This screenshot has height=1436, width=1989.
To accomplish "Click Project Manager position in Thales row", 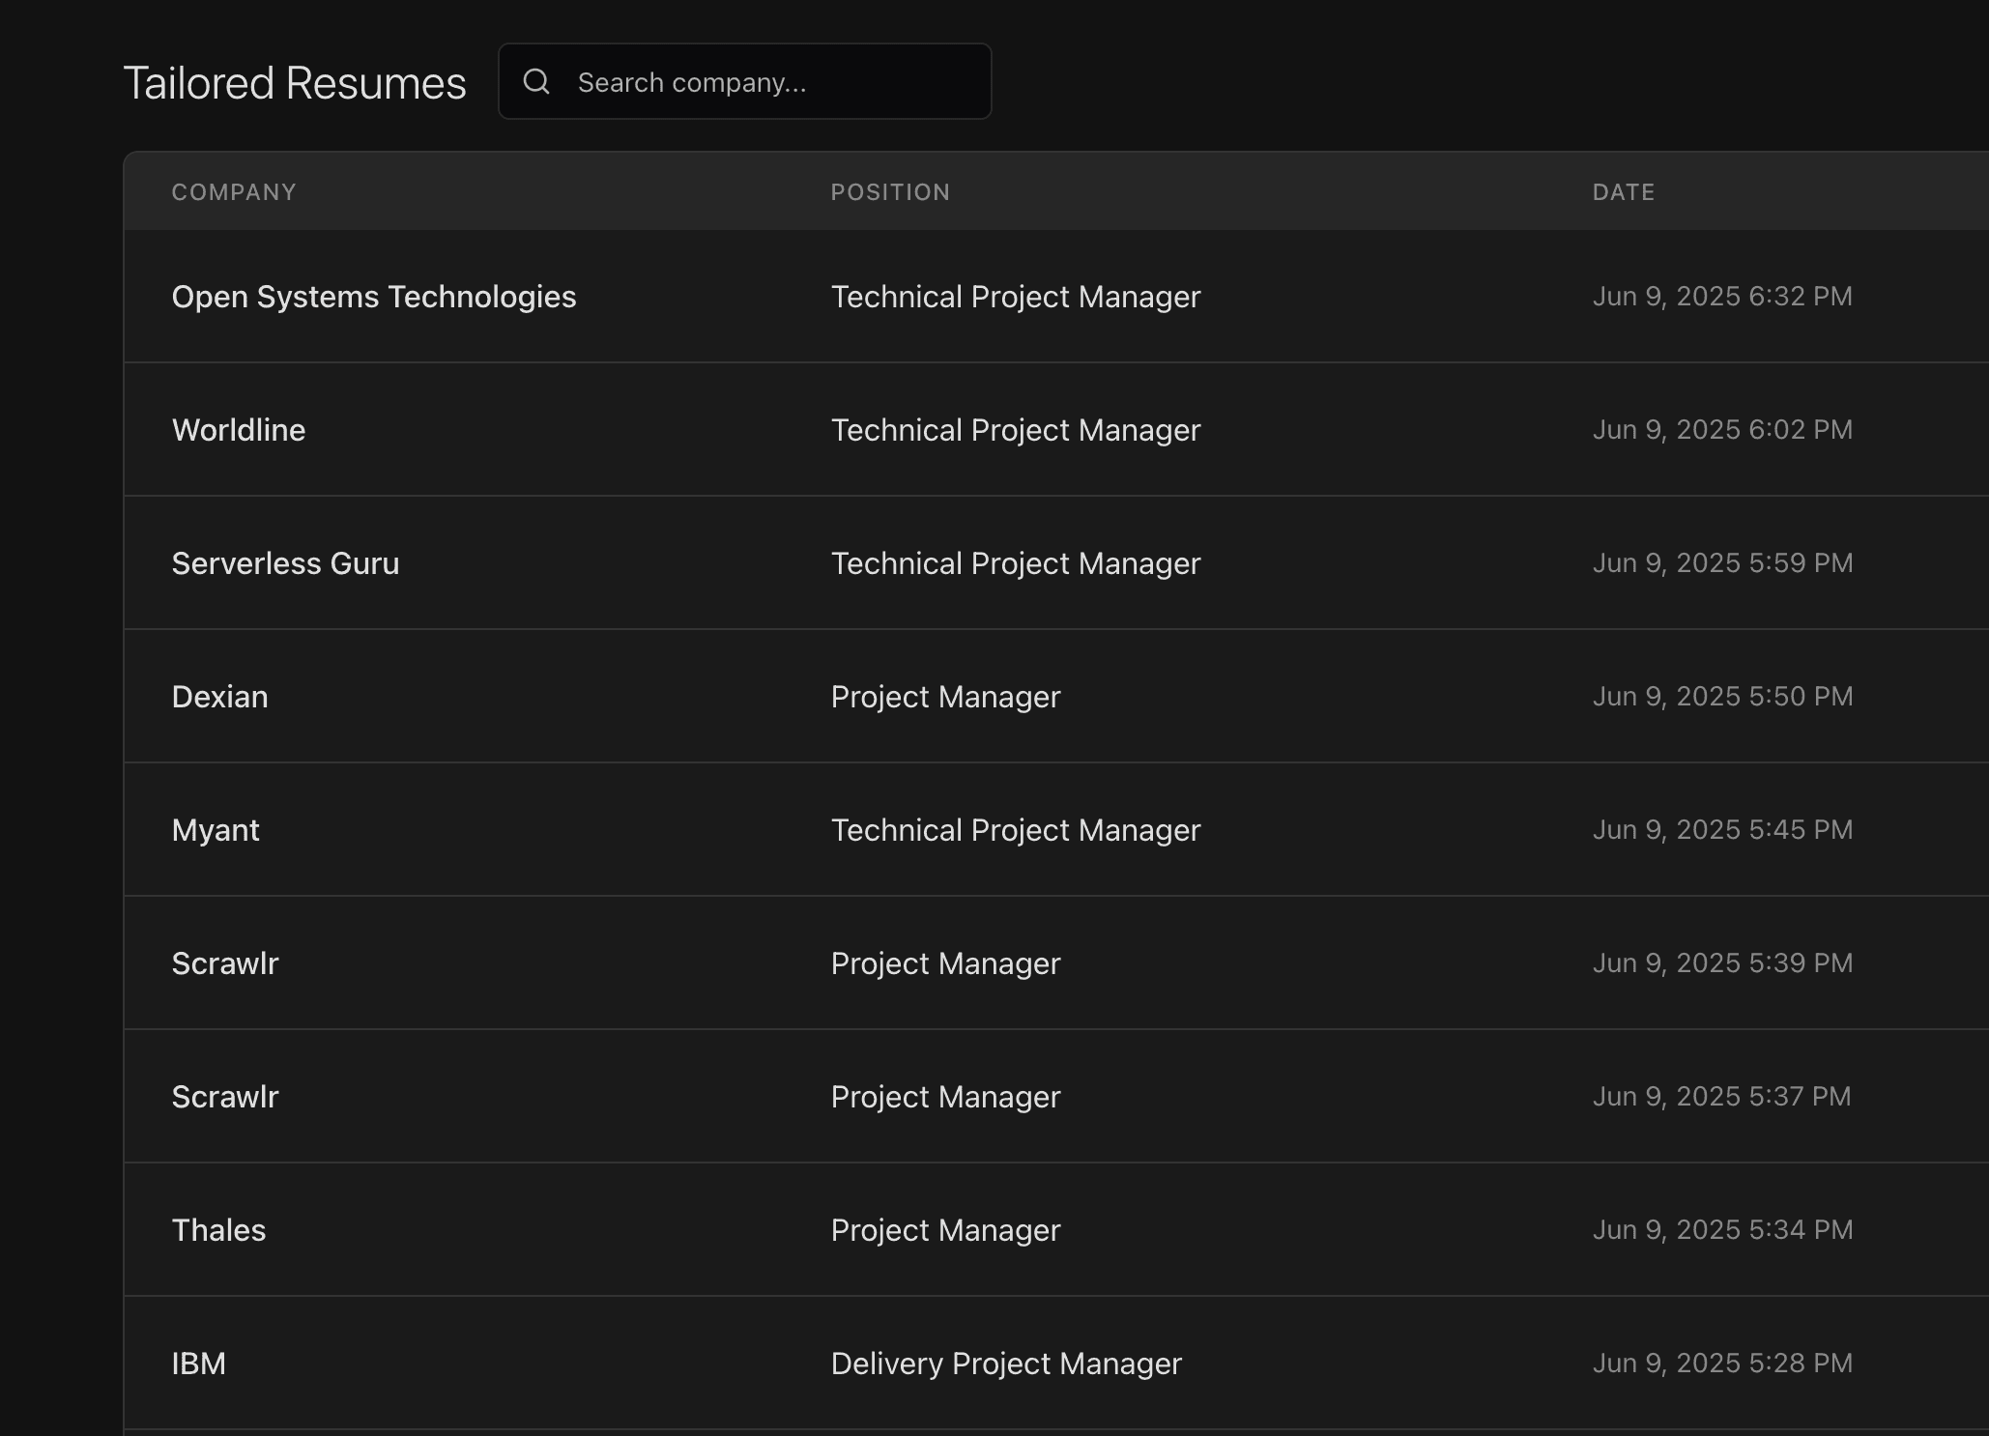I will [x=945, y=1230].
